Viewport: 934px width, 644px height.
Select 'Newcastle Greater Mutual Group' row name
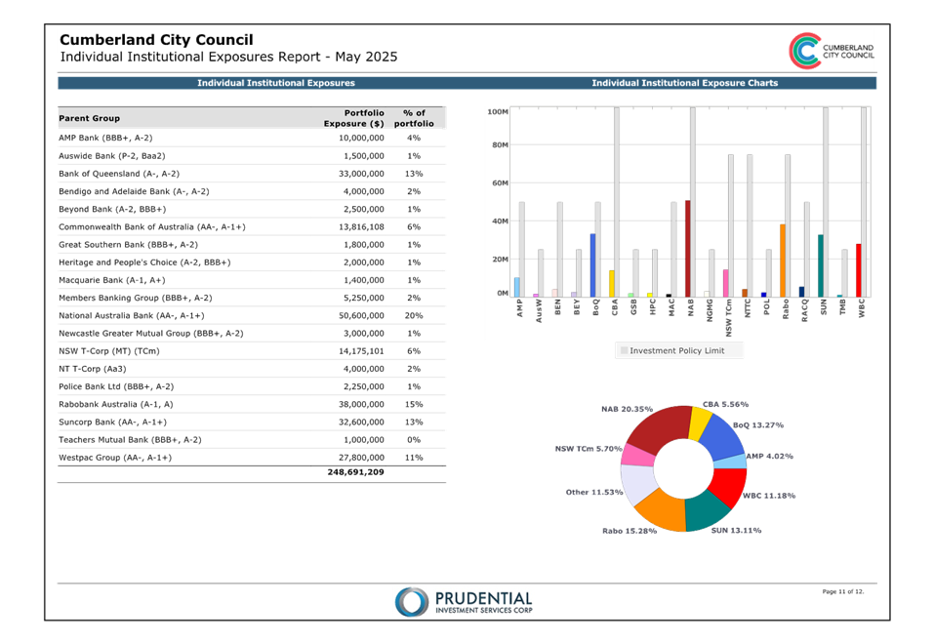(x=151, y=334)
